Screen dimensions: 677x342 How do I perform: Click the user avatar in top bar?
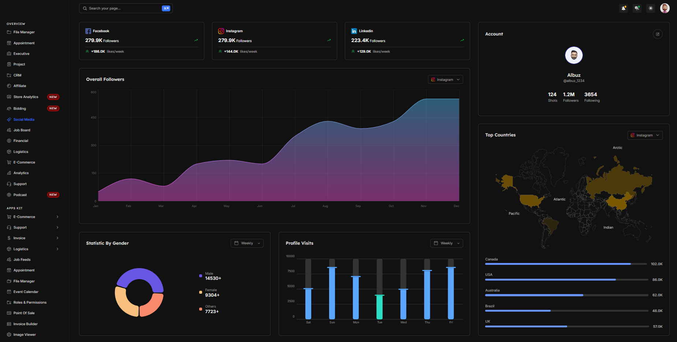pos(665,8)
